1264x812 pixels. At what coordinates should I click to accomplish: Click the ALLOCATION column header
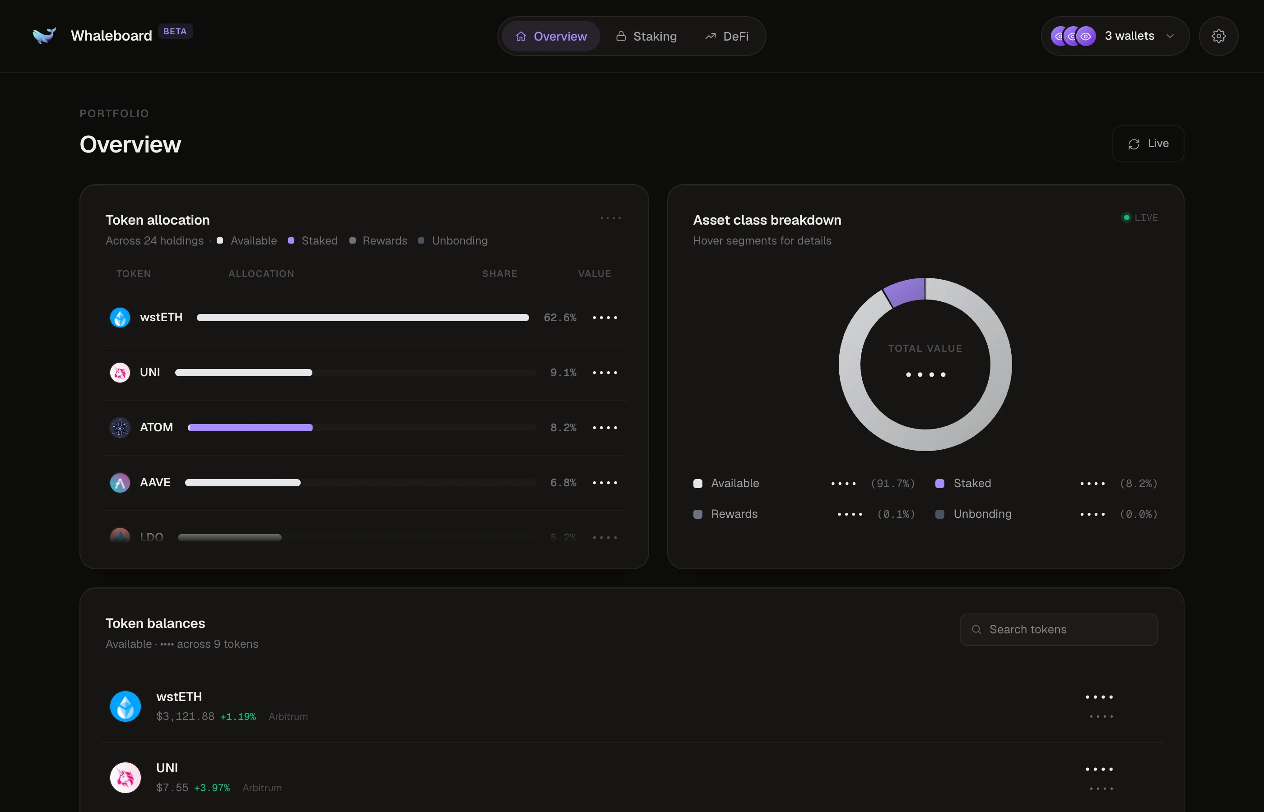coord(261,274)
